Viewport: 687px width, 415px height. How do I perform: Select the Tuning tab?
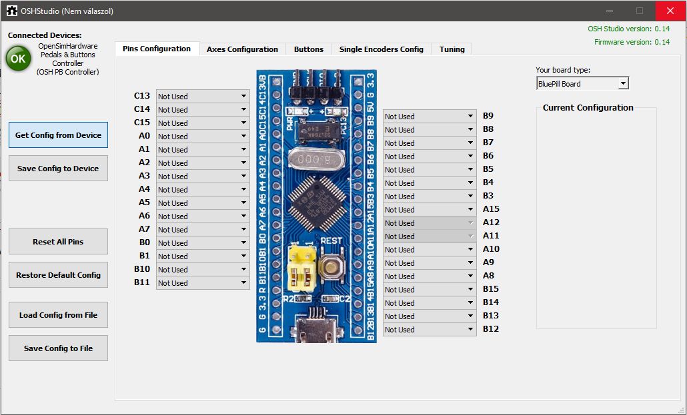pos(452,49)
